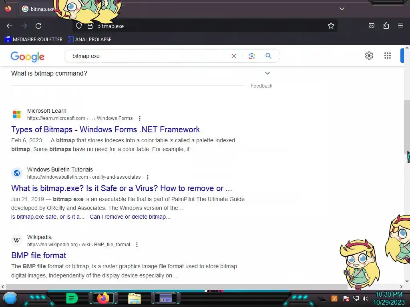Screen dimensions: 410x307
Task: Click the blue magnifier search button
Action: pos(269,56)
